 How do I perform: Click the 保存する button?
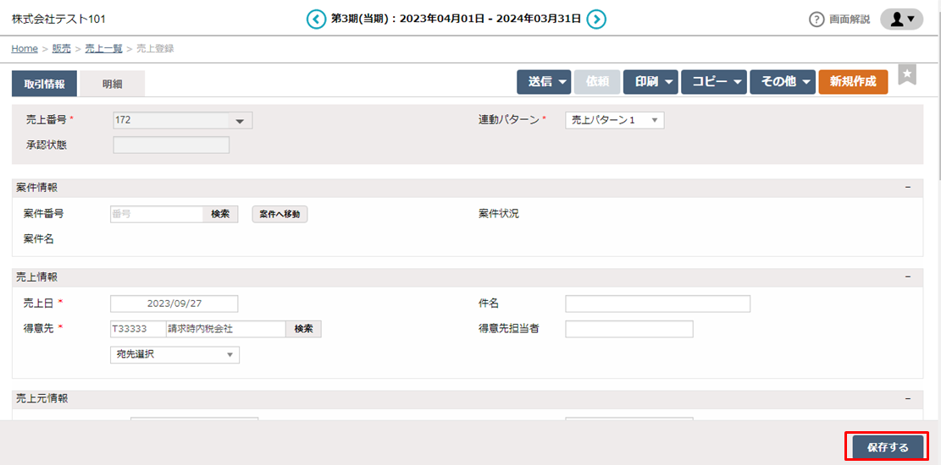(887, 447)
